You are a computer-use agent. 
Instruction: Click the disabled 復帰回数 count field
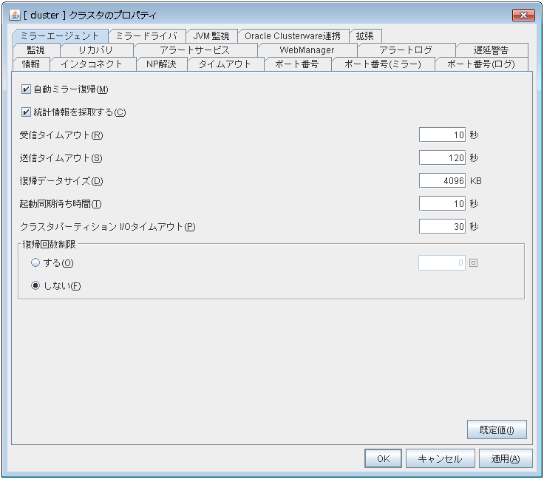(442, 263)
